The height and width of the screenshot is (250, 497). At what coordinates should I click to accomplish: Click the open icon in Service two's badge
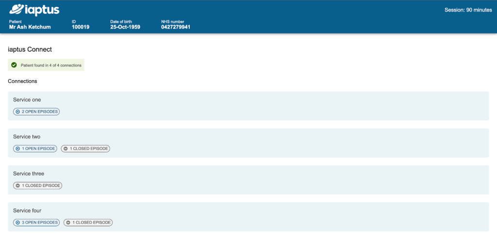17,149
